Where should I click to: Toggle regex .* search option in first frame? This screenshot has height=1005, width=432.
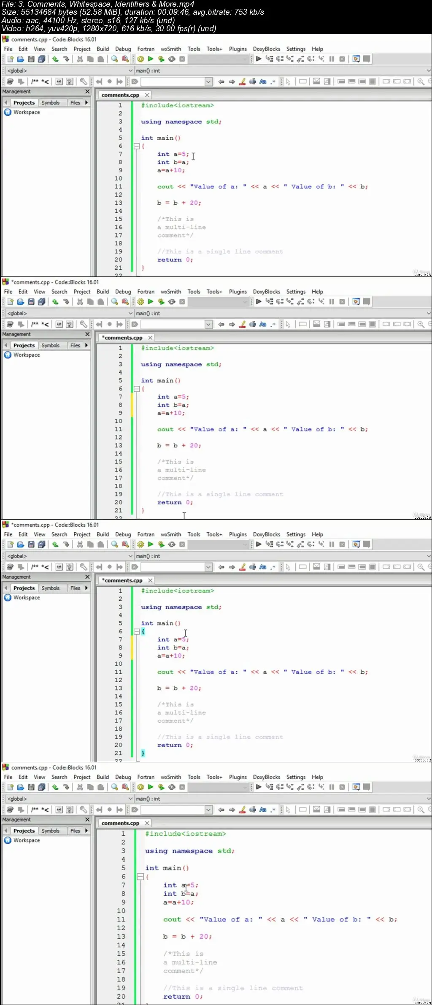tap(273, 81)
